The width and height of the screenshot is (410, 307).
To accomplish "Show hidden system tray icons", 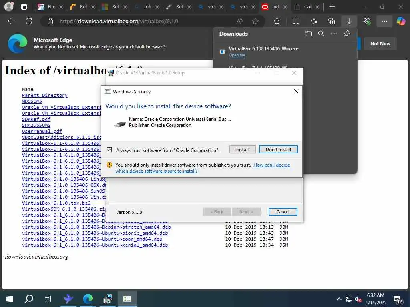I will click(339, 299).
